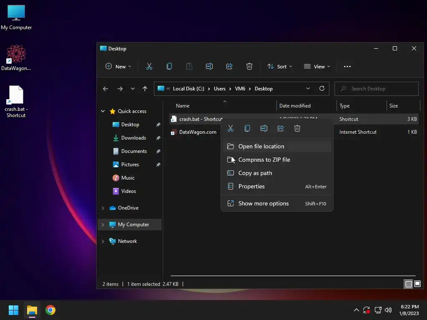The image size is (427, 320).
Task: Expand the OneDrive tree node
Action: pyautogui.click(x=103, y=208)
